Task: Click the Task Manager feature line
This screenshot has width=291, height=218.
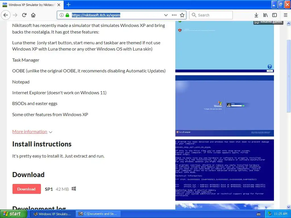Action: (26, 60)
